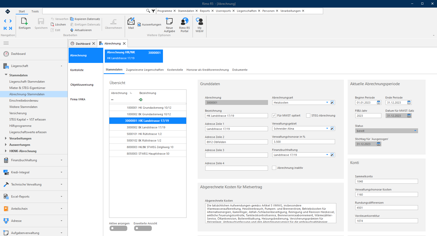Image resolution: width=437 pixels, height=236 pixels.
Task: Open the Verwaltungsgebiet dropdown
Action: (x=327, y=129)
